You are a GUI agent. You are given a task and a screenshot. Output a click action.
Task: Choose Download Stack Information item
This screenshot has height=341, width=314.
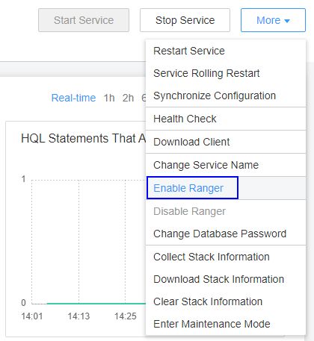coord(226,279)
